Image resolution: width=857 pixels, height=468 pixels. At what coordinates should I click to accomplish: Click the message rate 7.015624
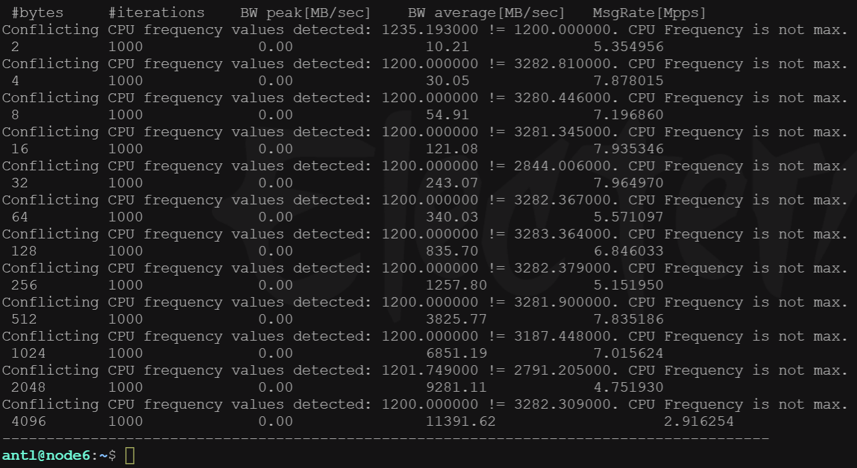point(629,353)
